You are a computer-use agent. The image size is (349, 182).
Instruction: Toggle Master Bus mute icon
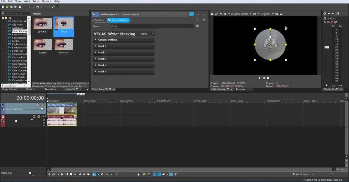click(x=332, y=22)
